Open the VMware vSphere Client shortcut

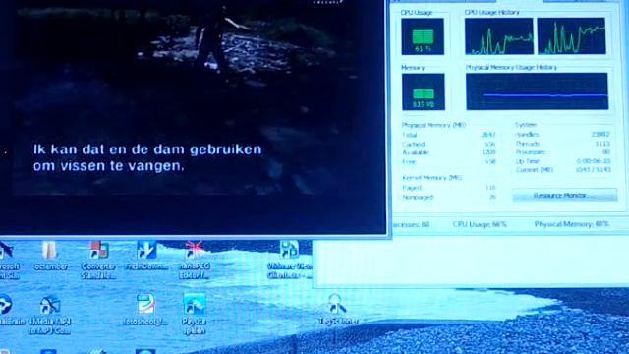tap(289, 260)
